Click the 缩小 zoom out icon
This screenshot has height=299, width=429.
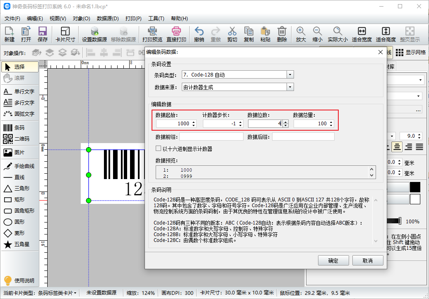(x=317, y=34)
